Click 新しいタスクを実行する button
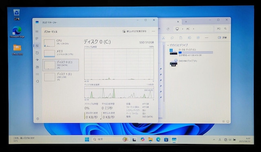The height and width of the screenshot is (152, 261). click(x=134, y=31)
